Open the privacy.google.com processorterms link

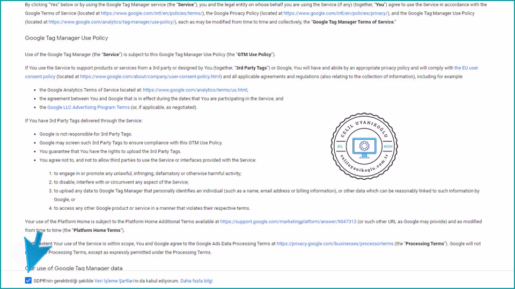pyautogui.click(x=335, y=244)
